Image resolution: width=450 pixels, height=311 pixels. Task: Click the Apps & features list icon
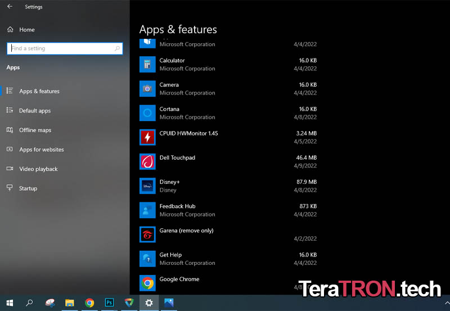click(10, 91)
